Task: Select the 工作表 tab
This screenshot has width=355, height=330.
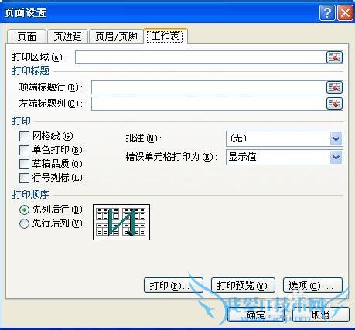Action: point(166,36)
